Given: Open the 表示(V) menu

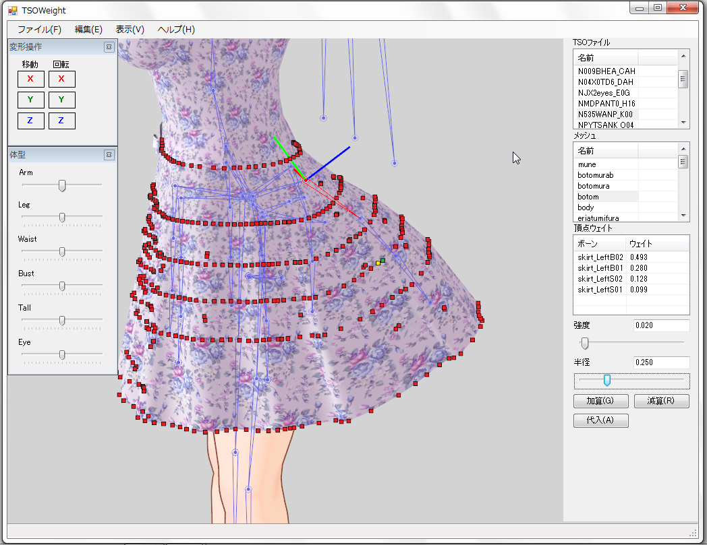Looking at the screenshot, I should tap(130, 30).
